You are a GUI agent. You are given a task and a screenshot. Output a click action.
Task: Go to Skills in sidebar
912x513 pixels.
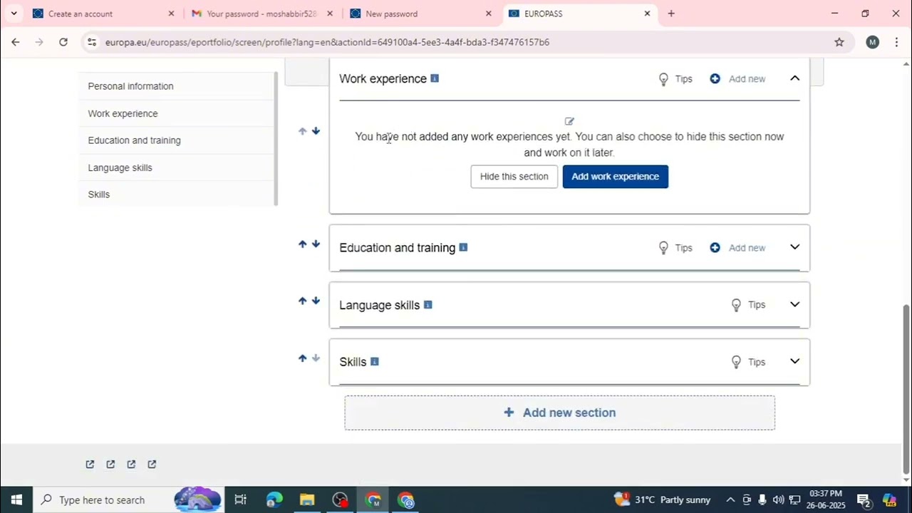(98, 195)
